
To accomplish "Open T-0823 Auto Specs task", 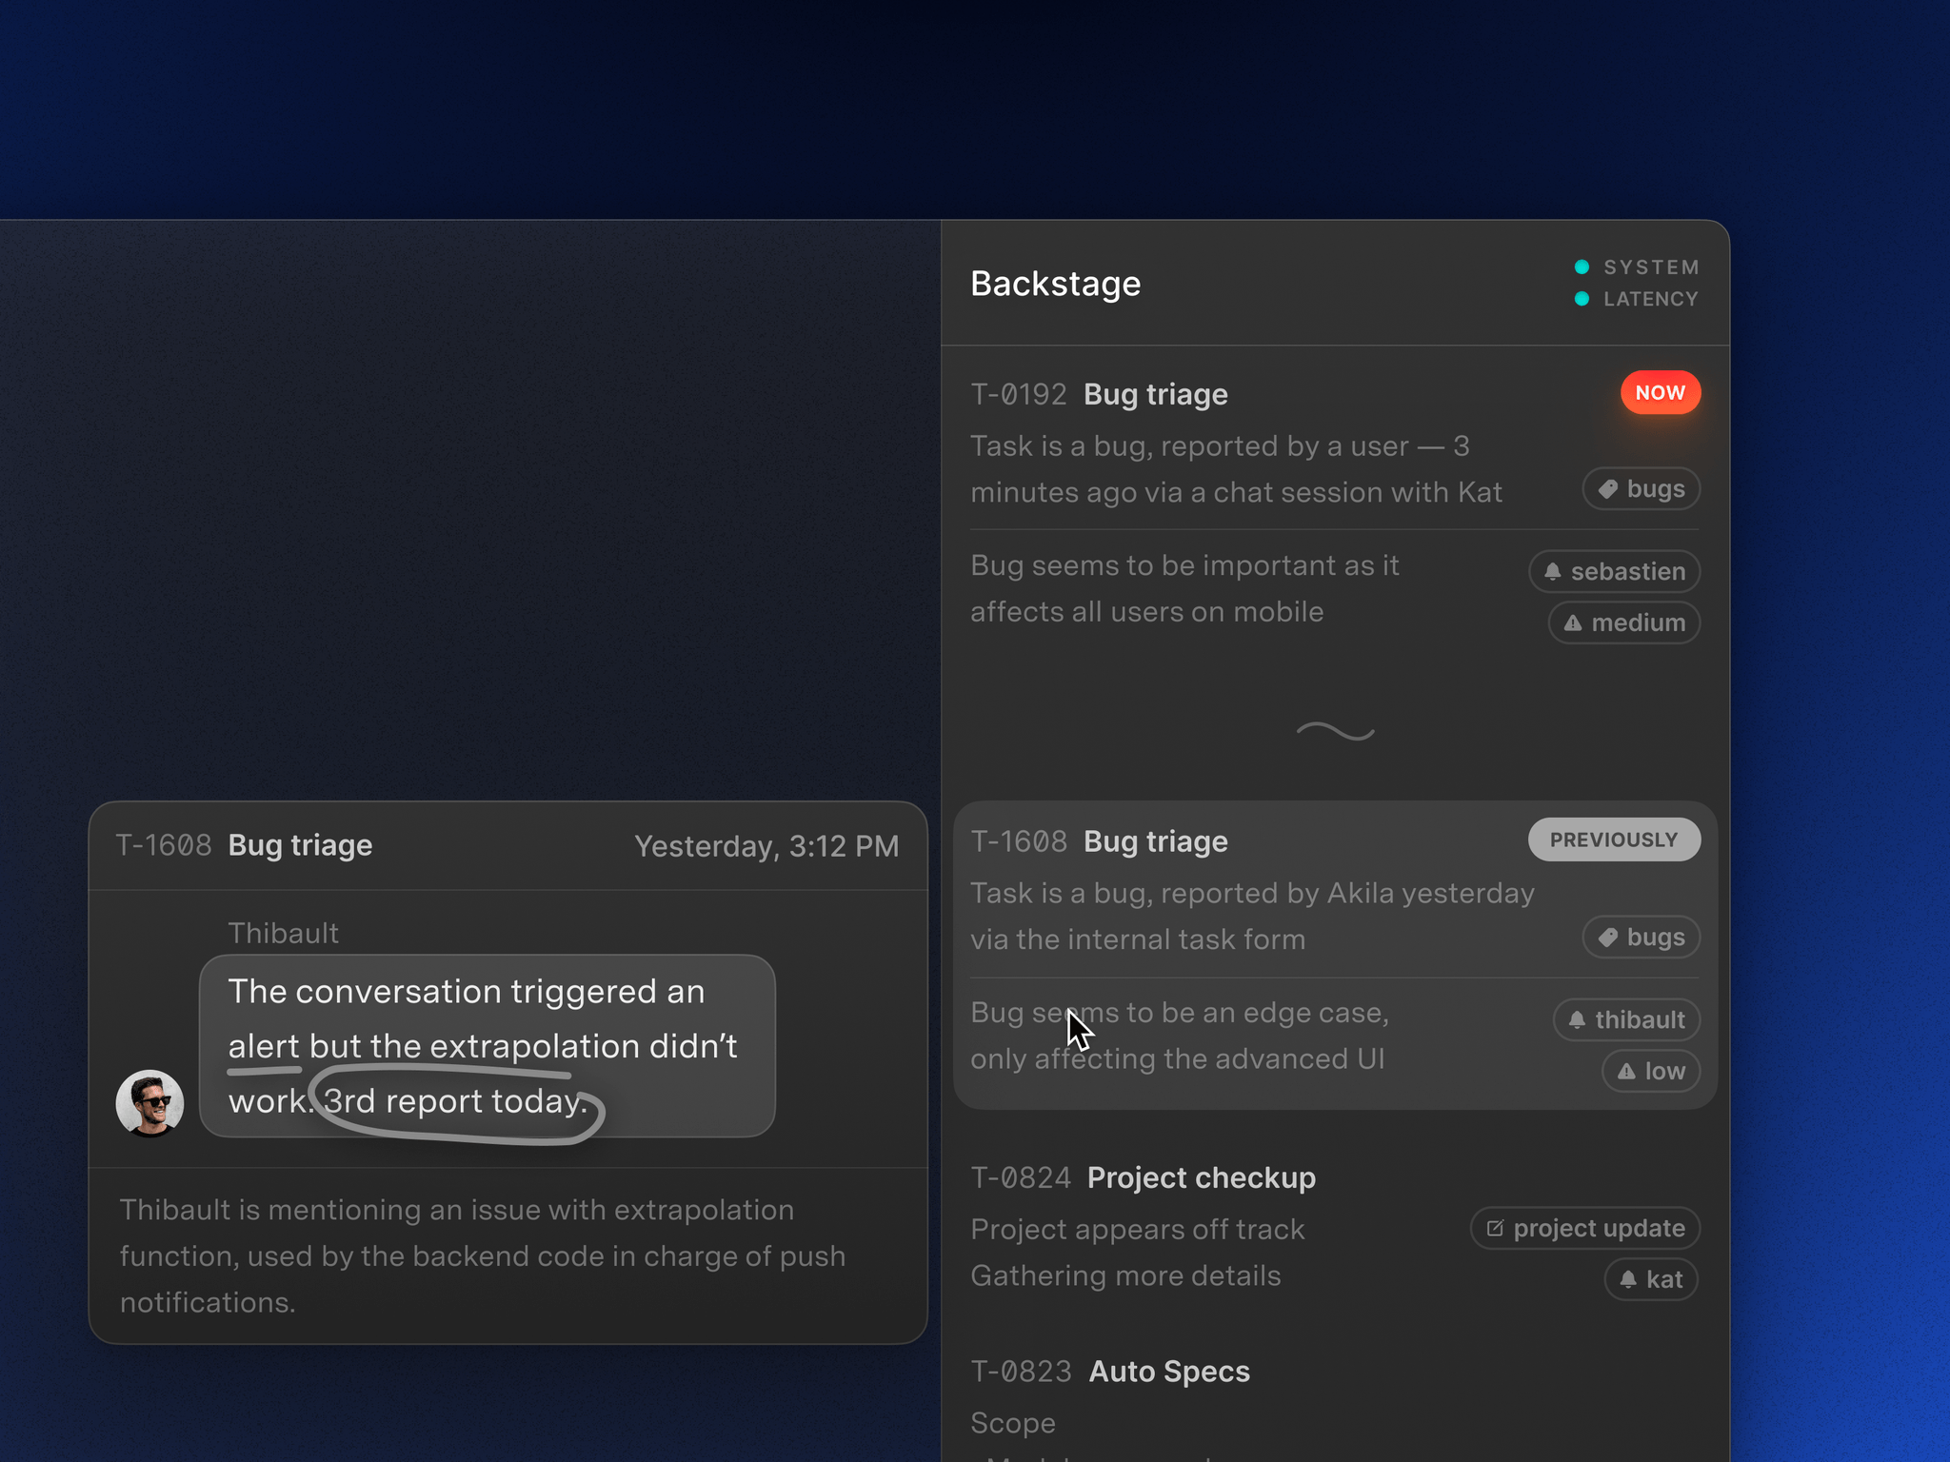I will pyautogui.click(x=1168, y=1372).
